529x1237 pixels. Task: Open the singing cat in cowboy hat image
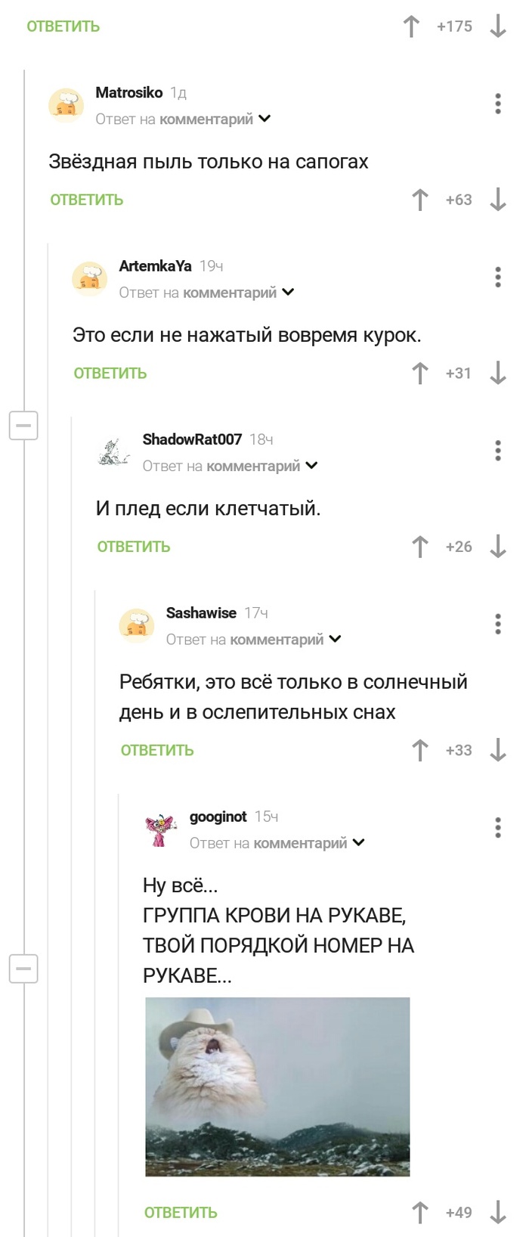click(277, 1087)
